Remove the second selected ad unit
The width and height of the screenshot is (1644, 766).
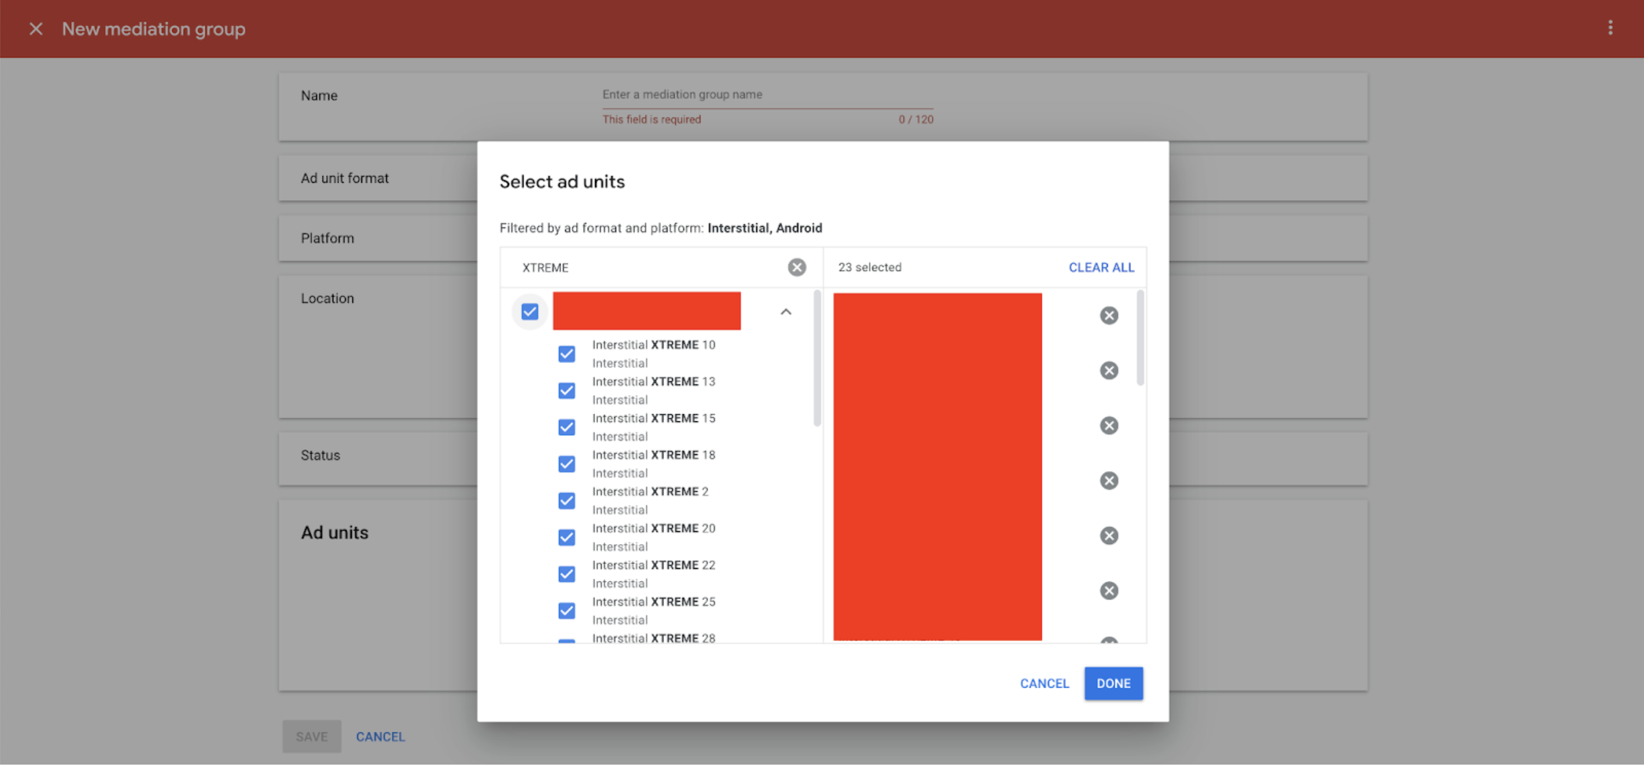coord(1109,371)
